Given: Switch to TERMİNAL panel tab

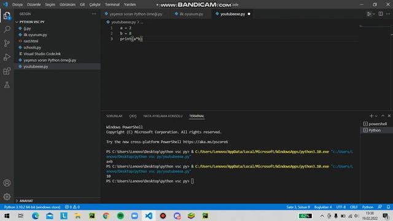Looking at the screenshot, I should click(196, 116).
